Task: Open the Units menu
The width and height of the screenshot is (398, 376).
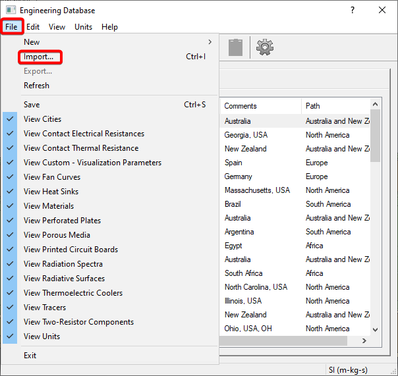Action: tap(83, 27)
